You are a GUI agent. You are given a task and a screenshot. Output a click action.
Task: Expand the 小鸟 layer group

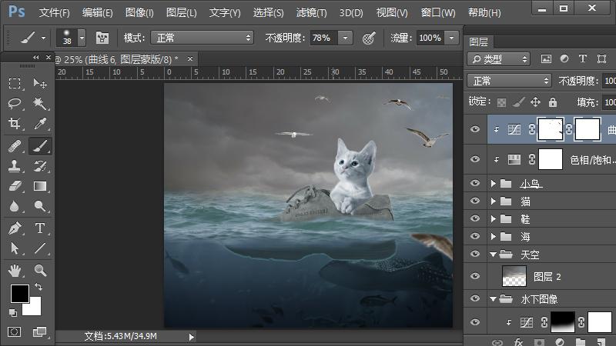(x=494, y=183)
